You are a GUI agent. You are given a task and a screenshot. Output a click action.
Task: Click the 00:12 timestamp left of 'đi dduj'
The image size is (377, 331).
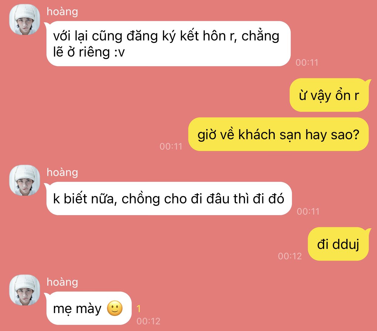290,256
